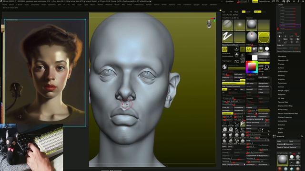Select the Flatten brush sphere icon

click(x=224, y=142)
